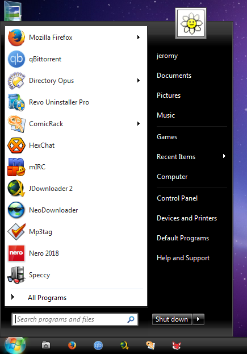247x354 pixels.
Task: Open Help and Support
Action: click(x=183, y=258)
